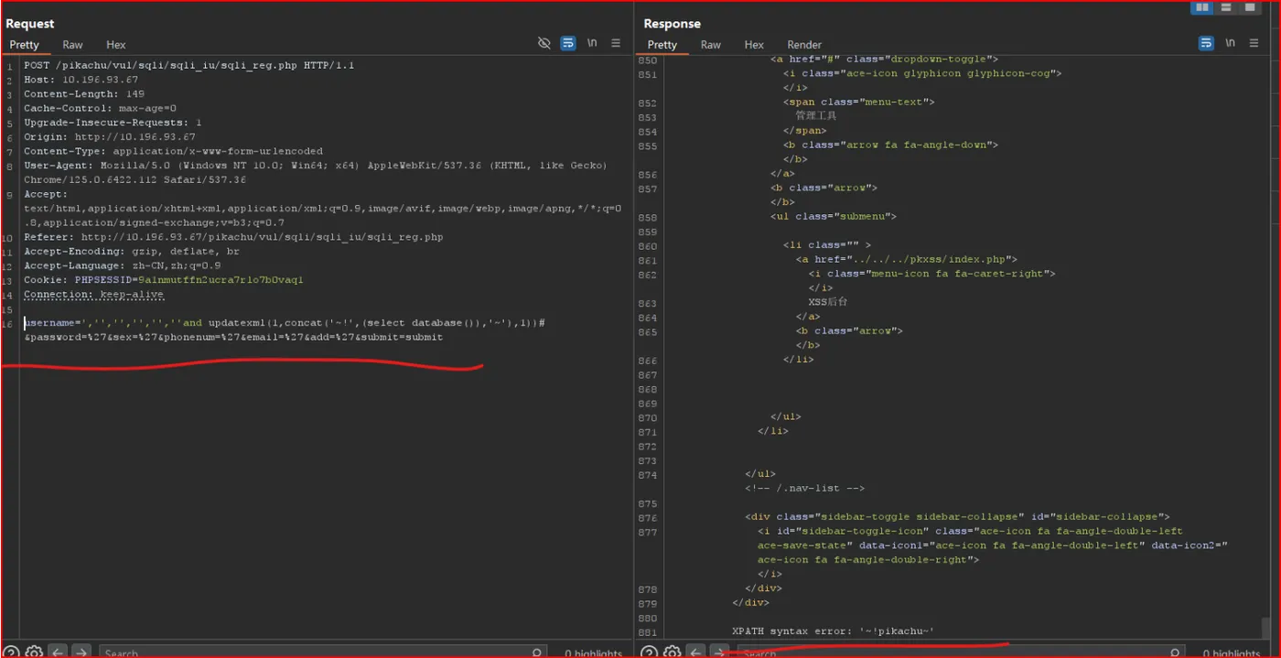Click the Cookie PHPSESSID header line

[x=163, y=279]
